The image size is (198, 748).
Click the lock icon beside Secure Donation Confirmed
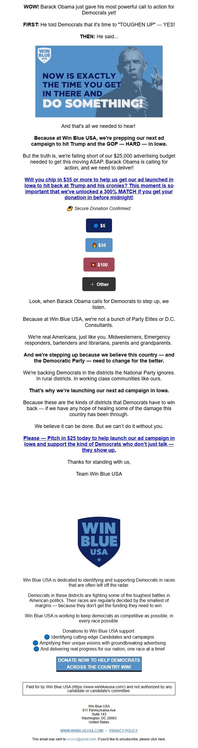[70, 209]
